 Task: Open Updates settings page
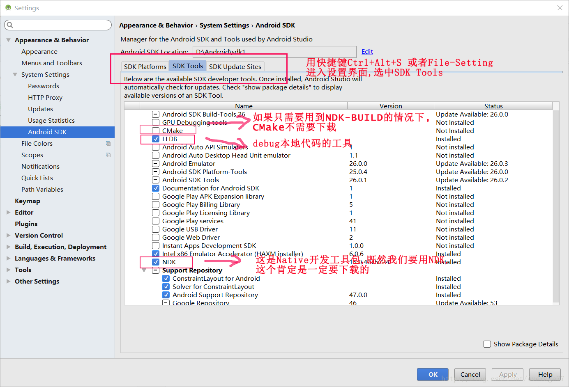(40, 109)
